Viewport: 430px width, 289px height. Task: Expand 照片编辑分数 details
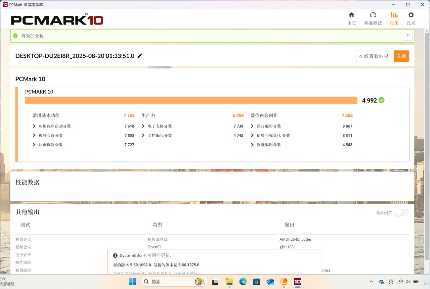click(x=253, y=126)
